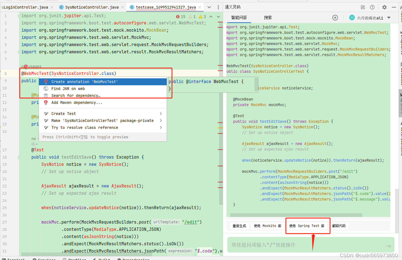The width and height of the screenshot is (402, 260).
Task: Click the 1 warning indicator
Action: pyautogui.click(x=192, y=17)
